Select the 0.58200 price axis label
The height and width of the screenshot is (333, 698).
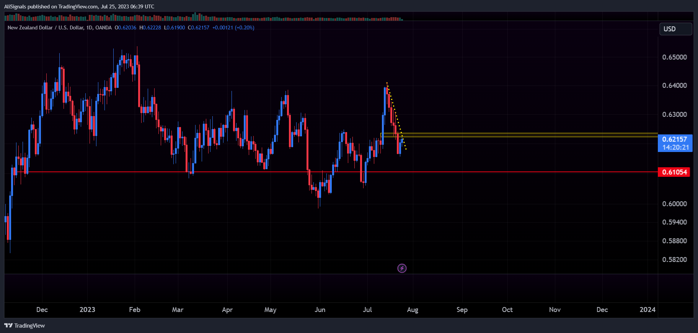(675, 260)
